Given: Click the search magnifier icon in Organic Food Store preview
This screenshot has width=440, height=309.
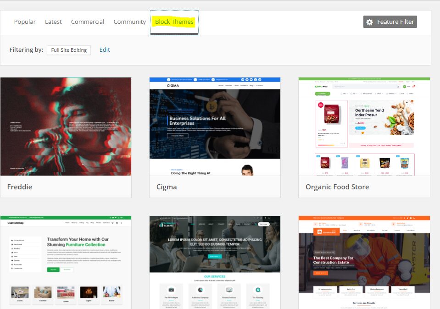Looking at the screenshot, I should click(x=397, y=87).
